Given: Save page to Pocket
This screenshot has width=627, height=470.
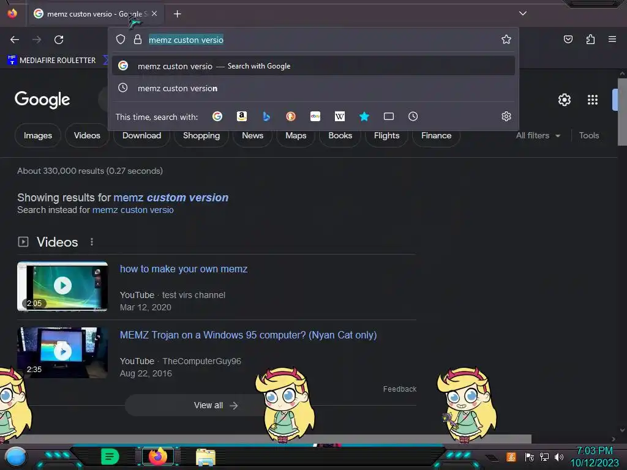Looking at the screenshot, I should 568,39.
